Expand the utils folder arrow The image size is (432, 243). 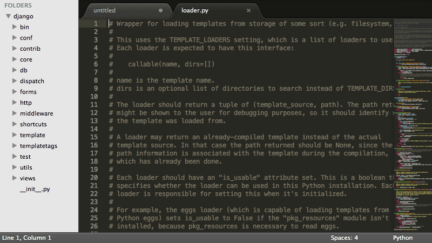point(15,167)
